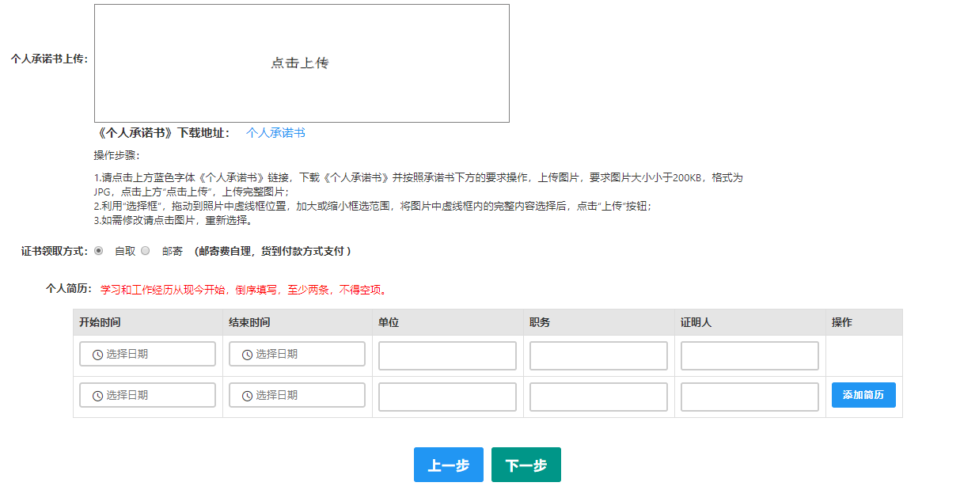Open second row 结束时间 date picker

coord(297,395)
